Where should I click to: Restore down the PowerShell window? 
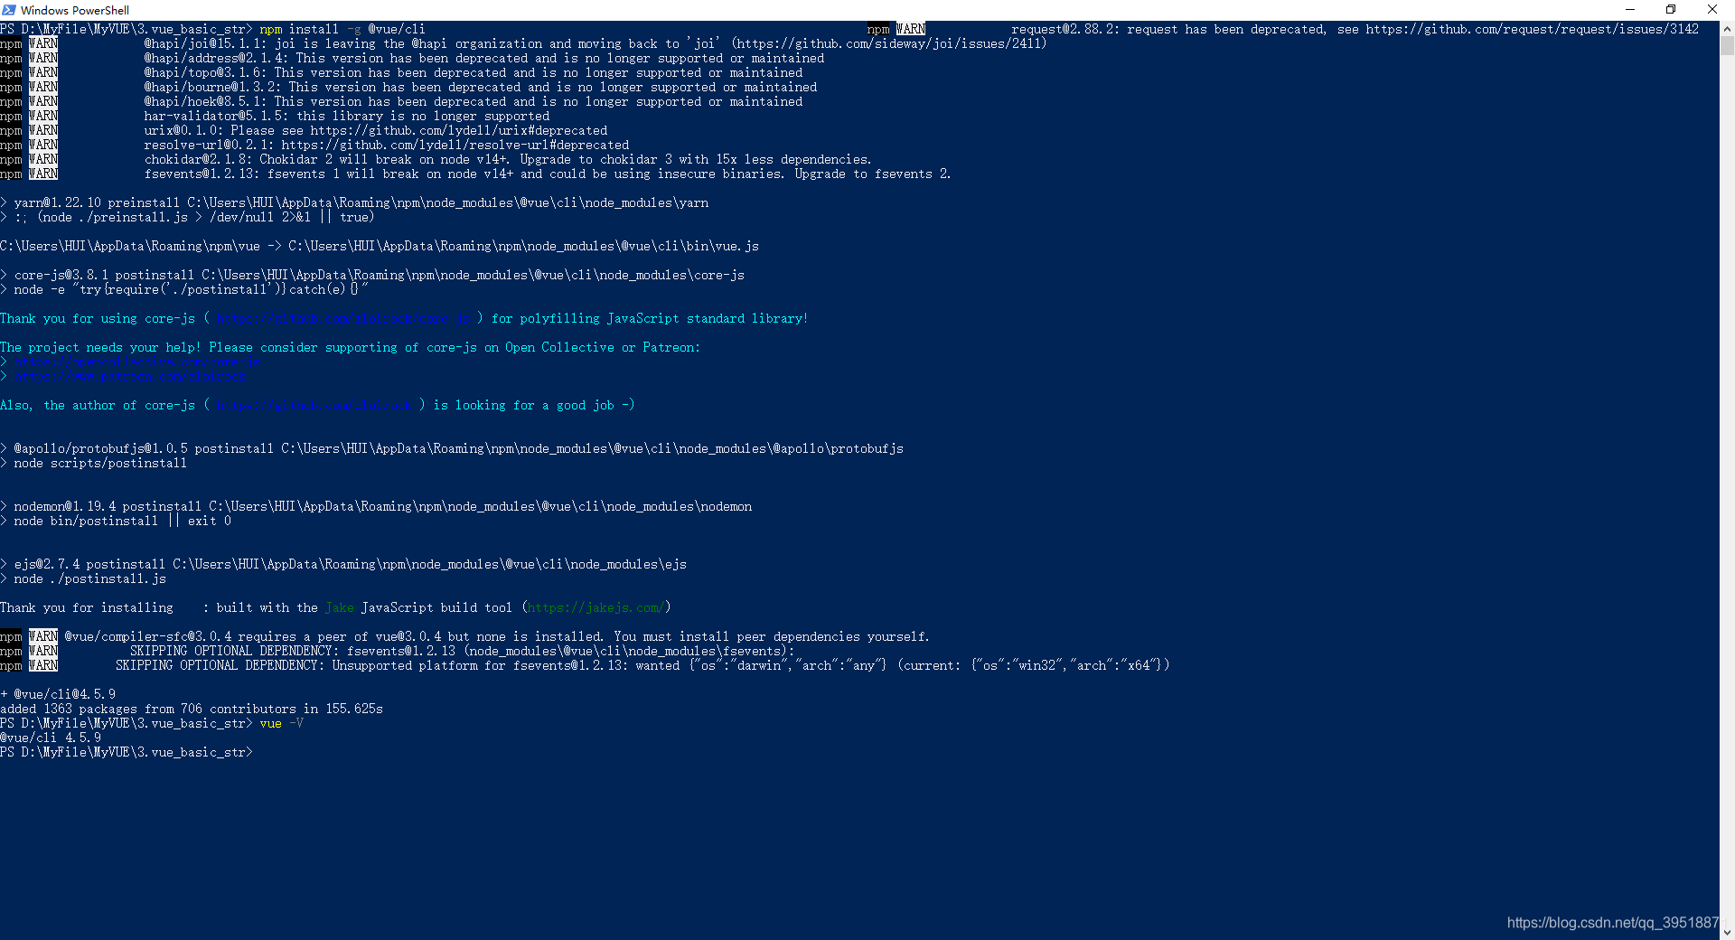pos(1671,10)
